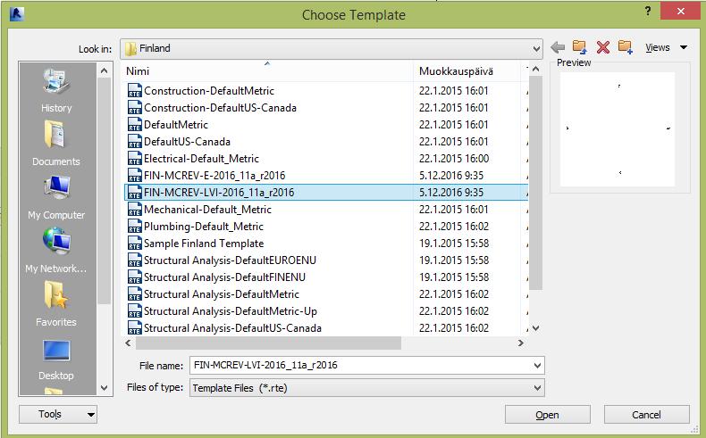Click the file list vertical scrollbar thumb

536,183
